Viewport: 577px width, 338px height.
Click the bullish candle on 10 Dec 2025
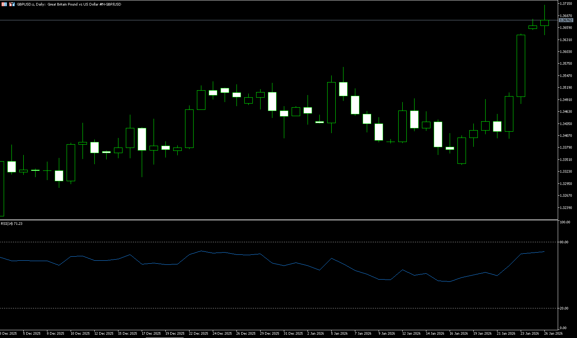[71, 163]
